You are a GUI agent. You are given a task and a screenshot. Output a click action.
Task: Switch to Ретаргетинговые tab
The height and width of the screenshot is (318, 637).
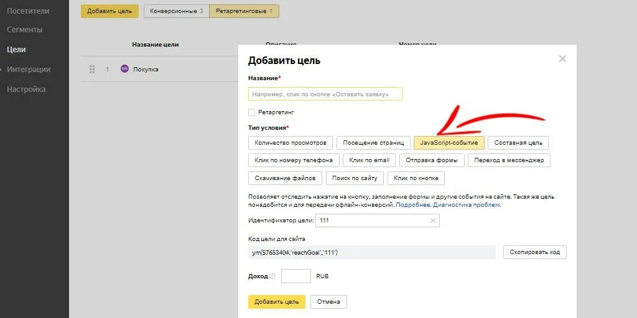tap(244, 11)
